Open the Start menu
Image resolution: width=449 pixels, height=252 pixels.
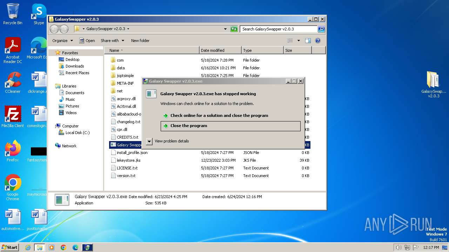pyautogui.click(x=9, y=247)
